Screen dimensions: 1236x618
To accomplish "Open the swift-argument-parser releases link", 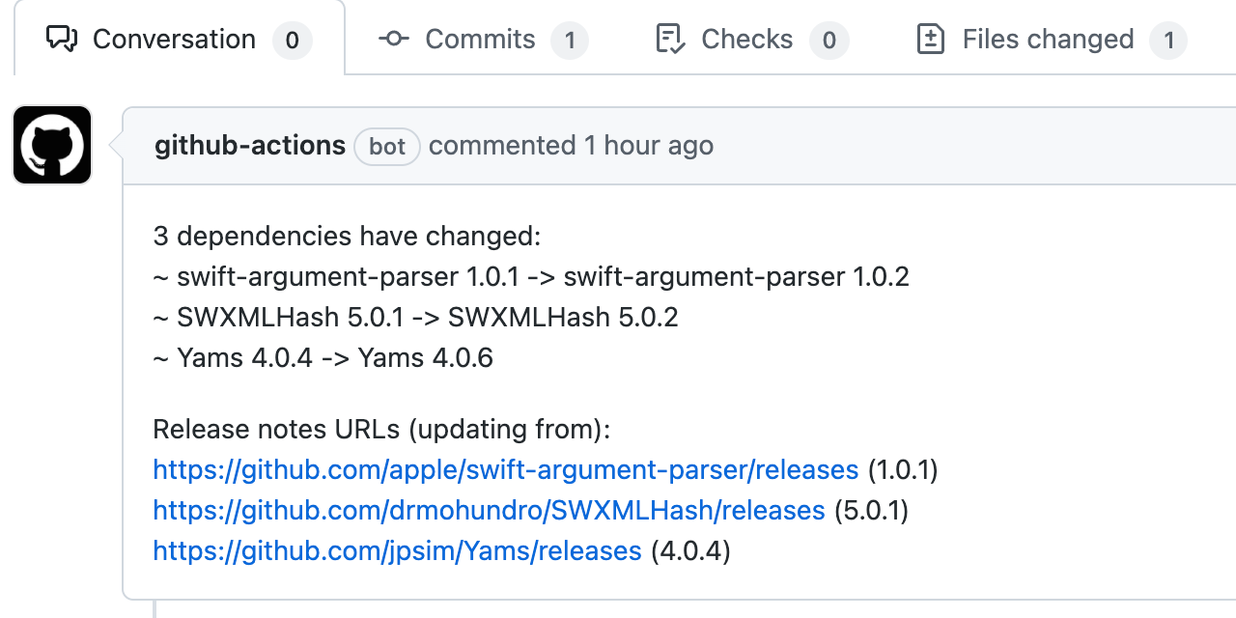I will coord(505,469).
